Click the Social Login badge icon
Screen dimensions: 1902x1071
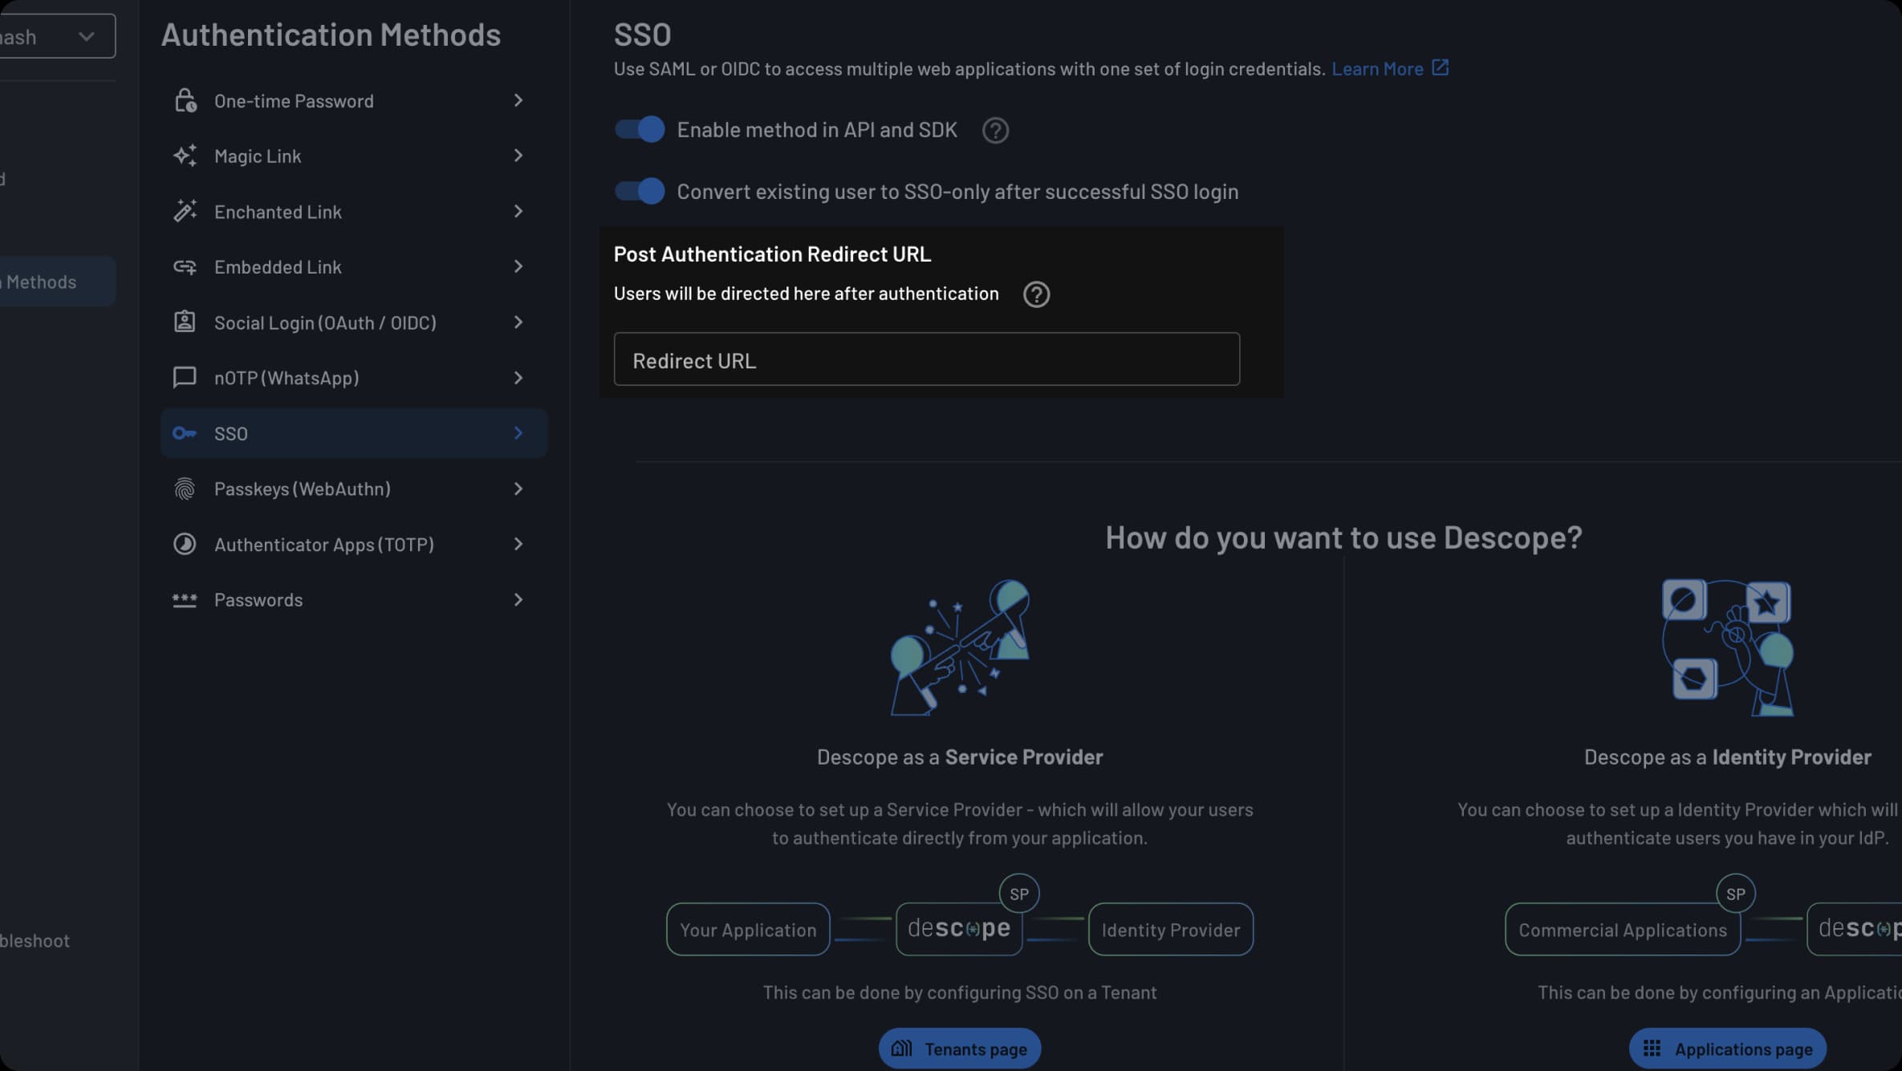pyautogui.click(x=185, y=322)
